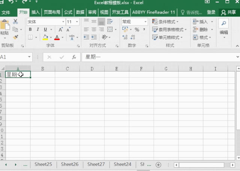The height and width of the screenshot is (171, 240).
Task: Select sheet tab Sheet27
Action: tap(96, 164)
